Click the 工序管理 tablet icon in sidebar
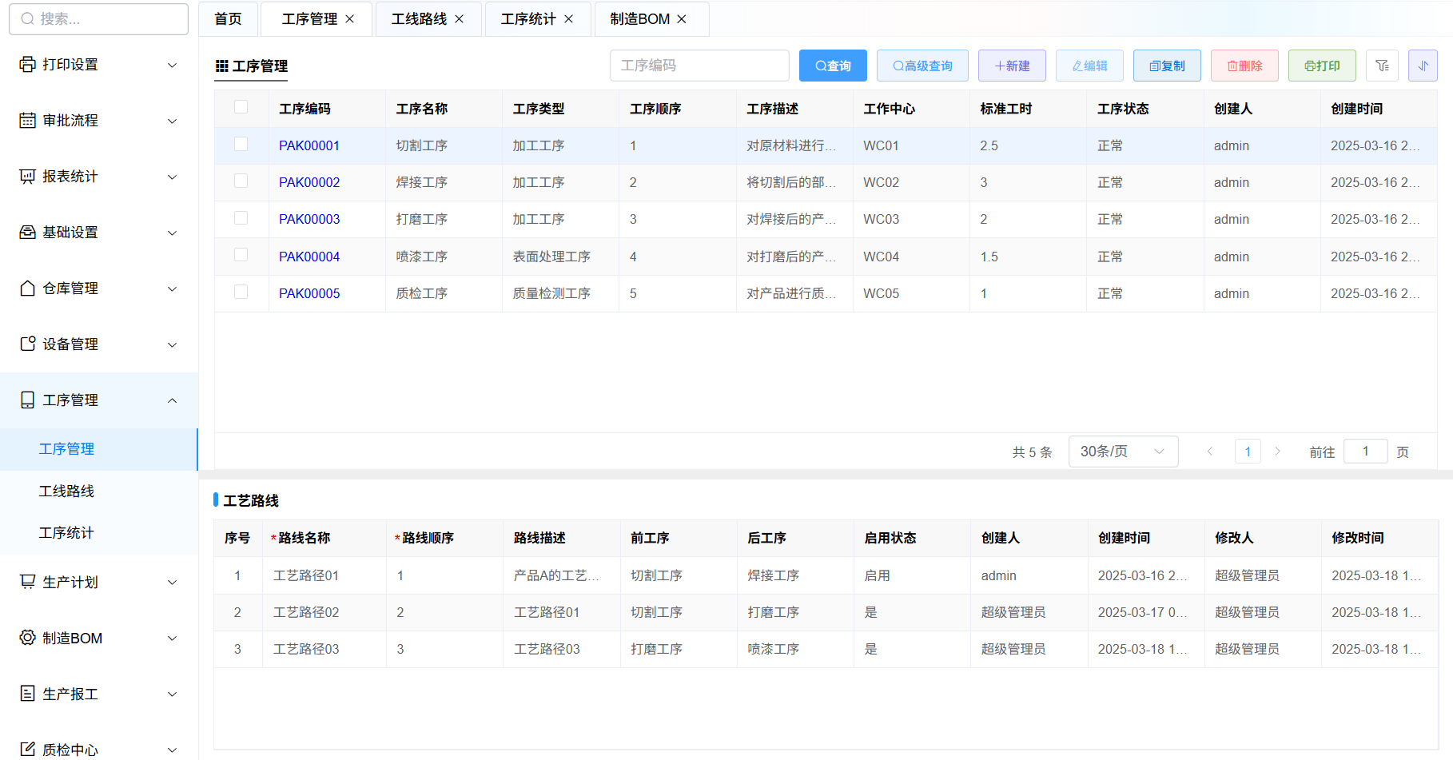The width and height of the screenshot is (1453, 760). click(x=27, y=400)
